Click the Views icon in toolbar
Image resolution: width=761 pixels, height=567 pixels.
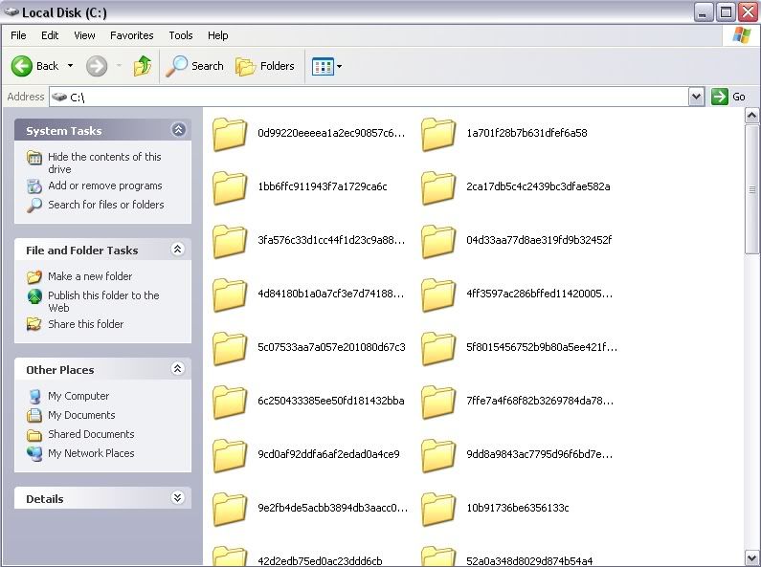323,66
